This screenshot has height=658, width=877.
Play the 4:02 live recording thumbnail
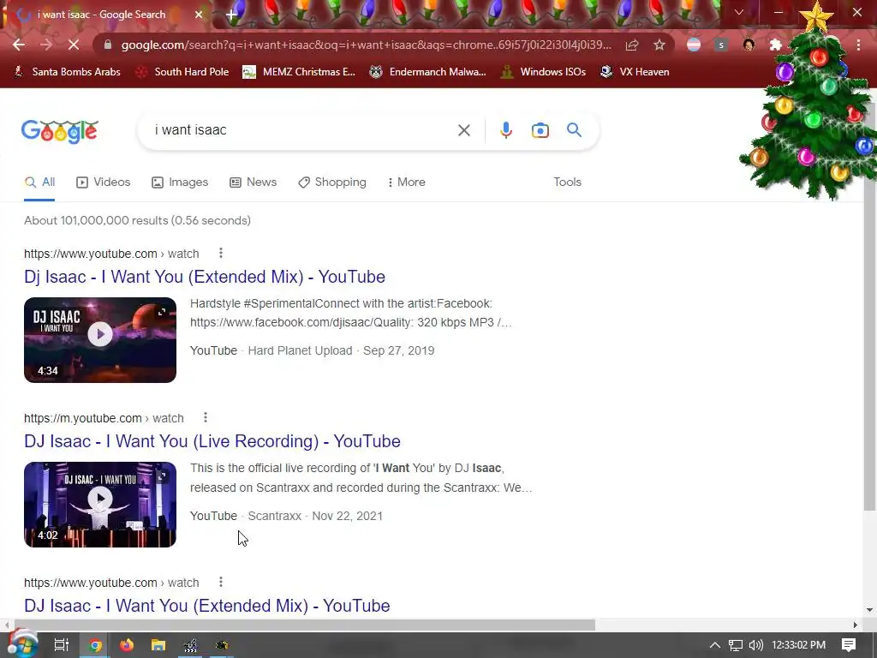click(x=100, y=504)
